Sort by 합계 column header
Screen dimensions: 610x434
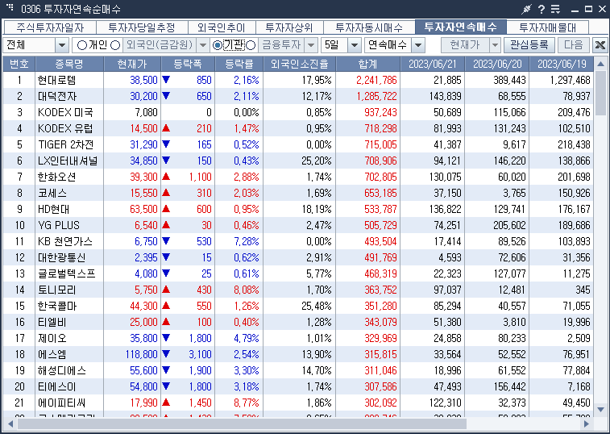tap(368, 64)
